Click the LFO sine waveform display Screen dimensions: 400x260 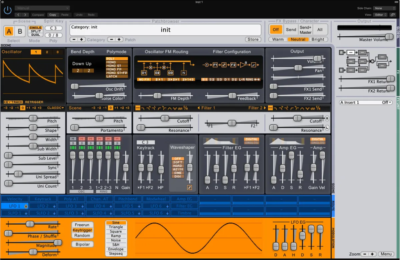pyautogui.click(x=198, y=237)
